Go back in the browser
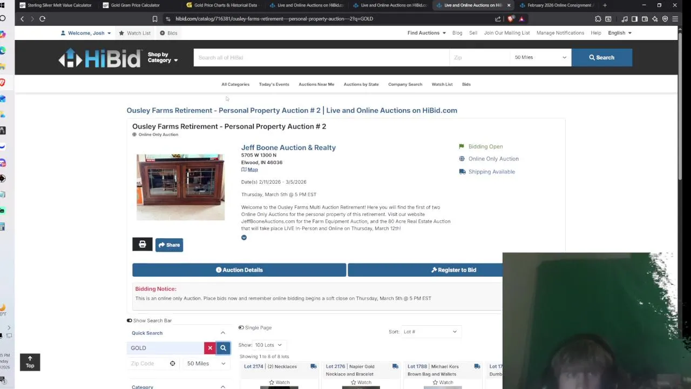Viewport: 691px width, 389px height. click(x=22, y=19)
